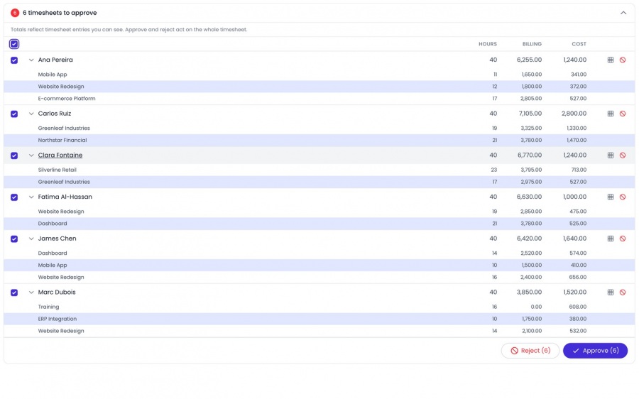Reject Ana Pereira's timesheet via red icon

[623, 60]
